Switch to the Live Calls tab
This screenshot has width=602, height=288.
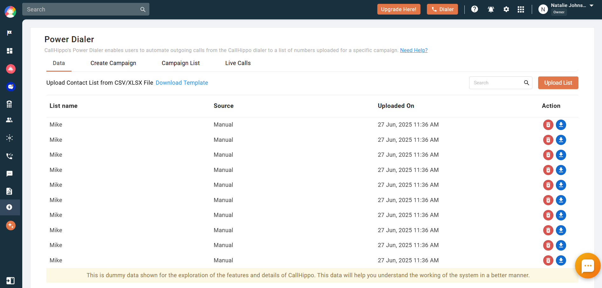[x=238, y=63]
